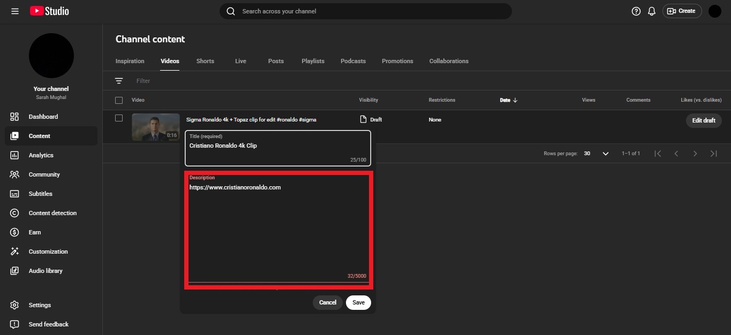Collapse the sidebar with the hamburger menu
Viewport: 731px width, 335px height.
[14, 11]
